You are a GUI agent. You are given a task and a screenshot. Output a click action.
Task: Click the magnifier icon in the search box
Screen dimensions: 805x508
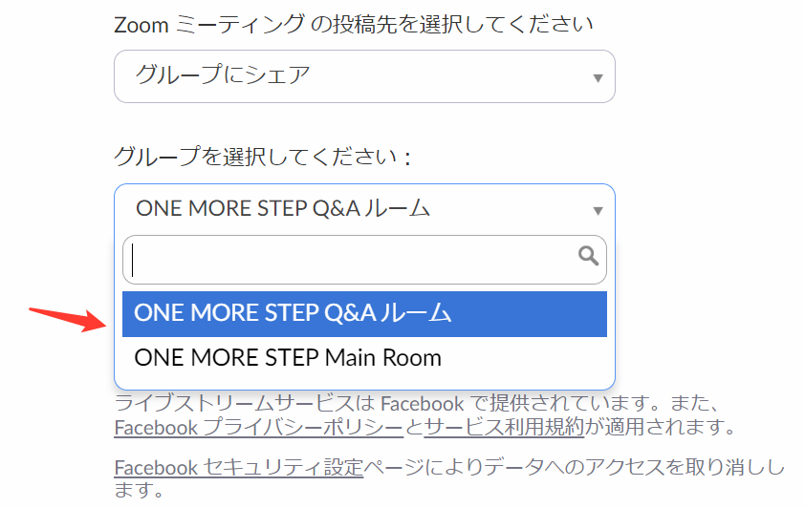coord(589,256)
